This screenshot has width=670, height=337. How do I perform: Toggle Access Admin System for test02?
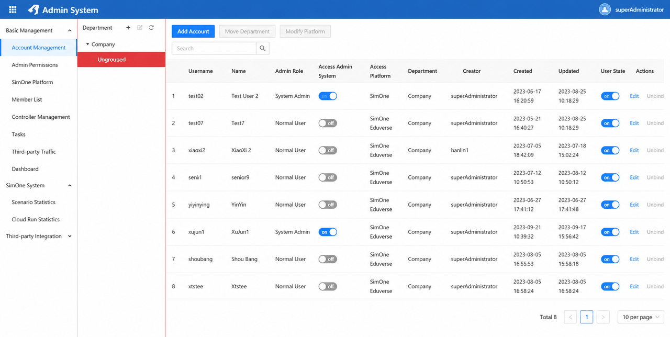(x=328, y=96)
